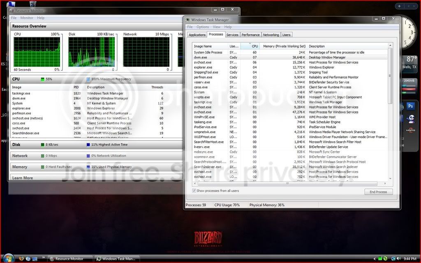Click Task Manager scroll down arrow
The width and height of the screenshot is (421, 263).
(390, 178)
